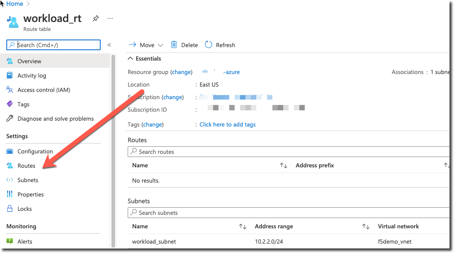The height and width of the screenshot is (253, 454).
Task: Collapse the Essentials section
Action: tap(130, 58)
